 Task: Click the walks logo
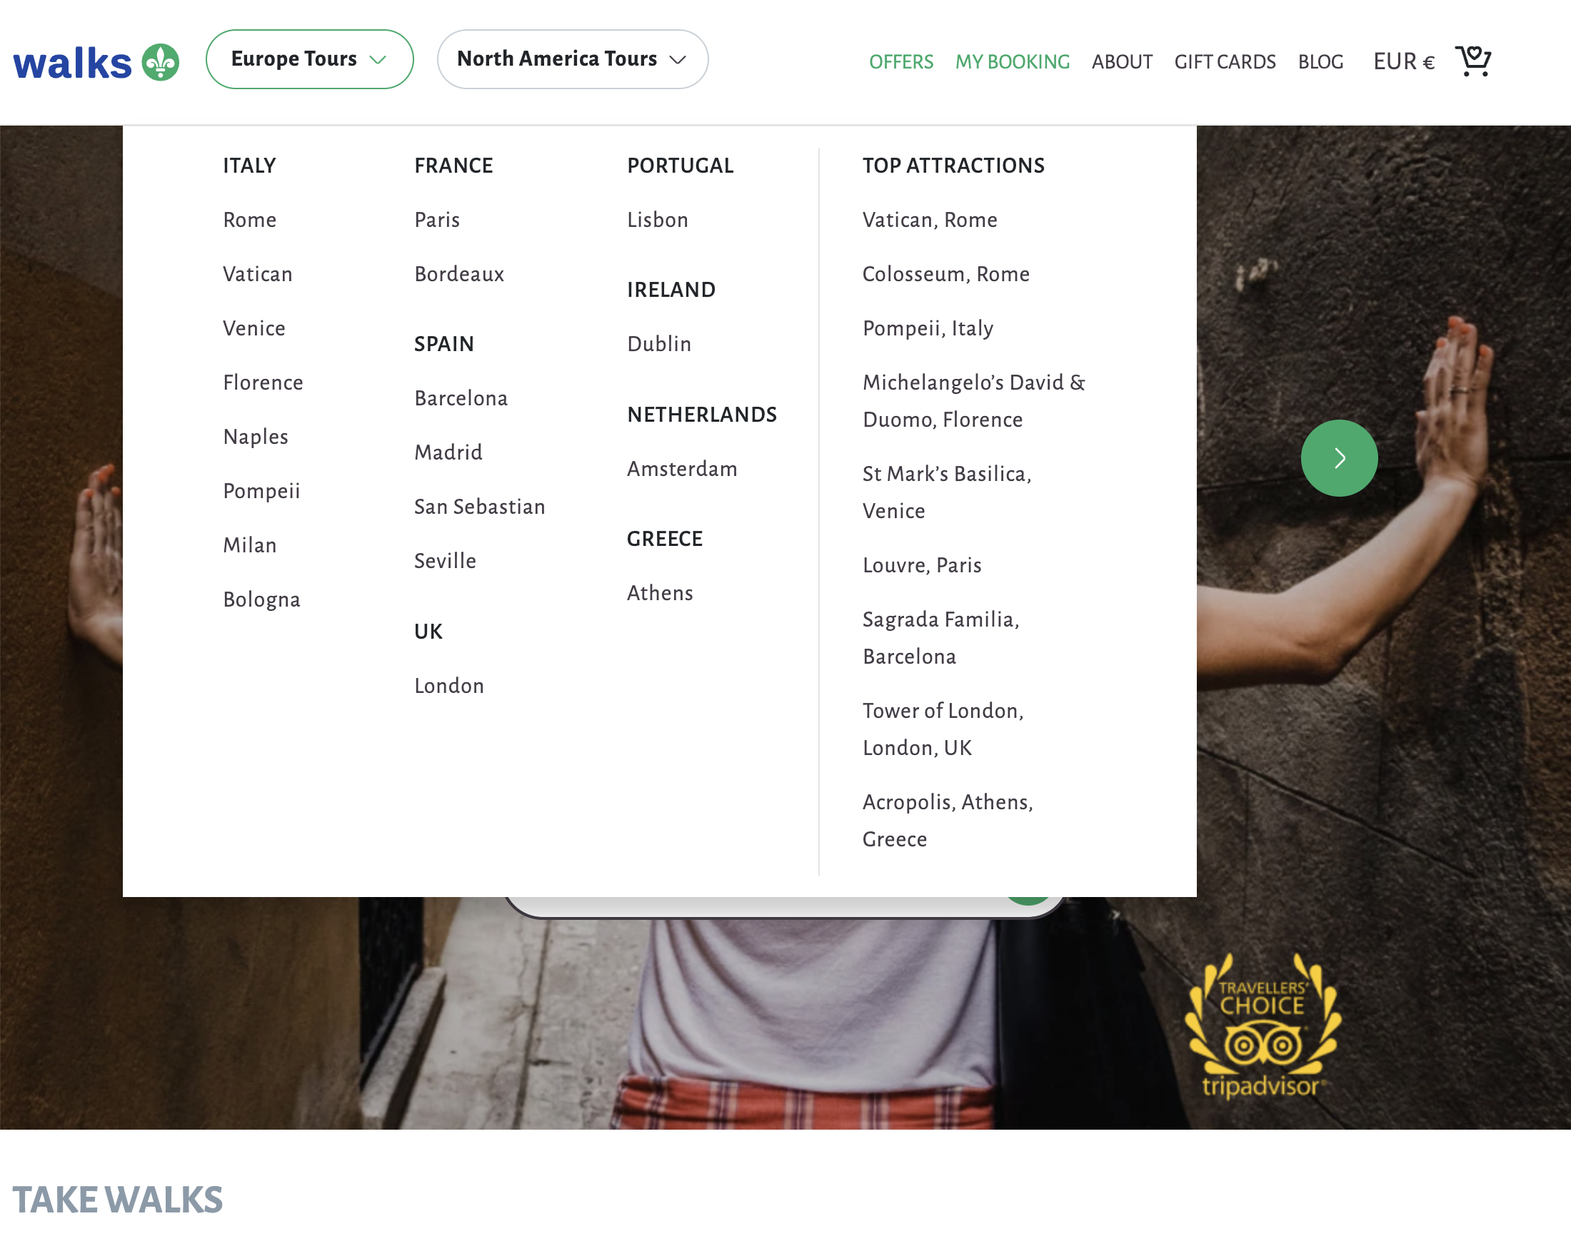coord(73,62)
